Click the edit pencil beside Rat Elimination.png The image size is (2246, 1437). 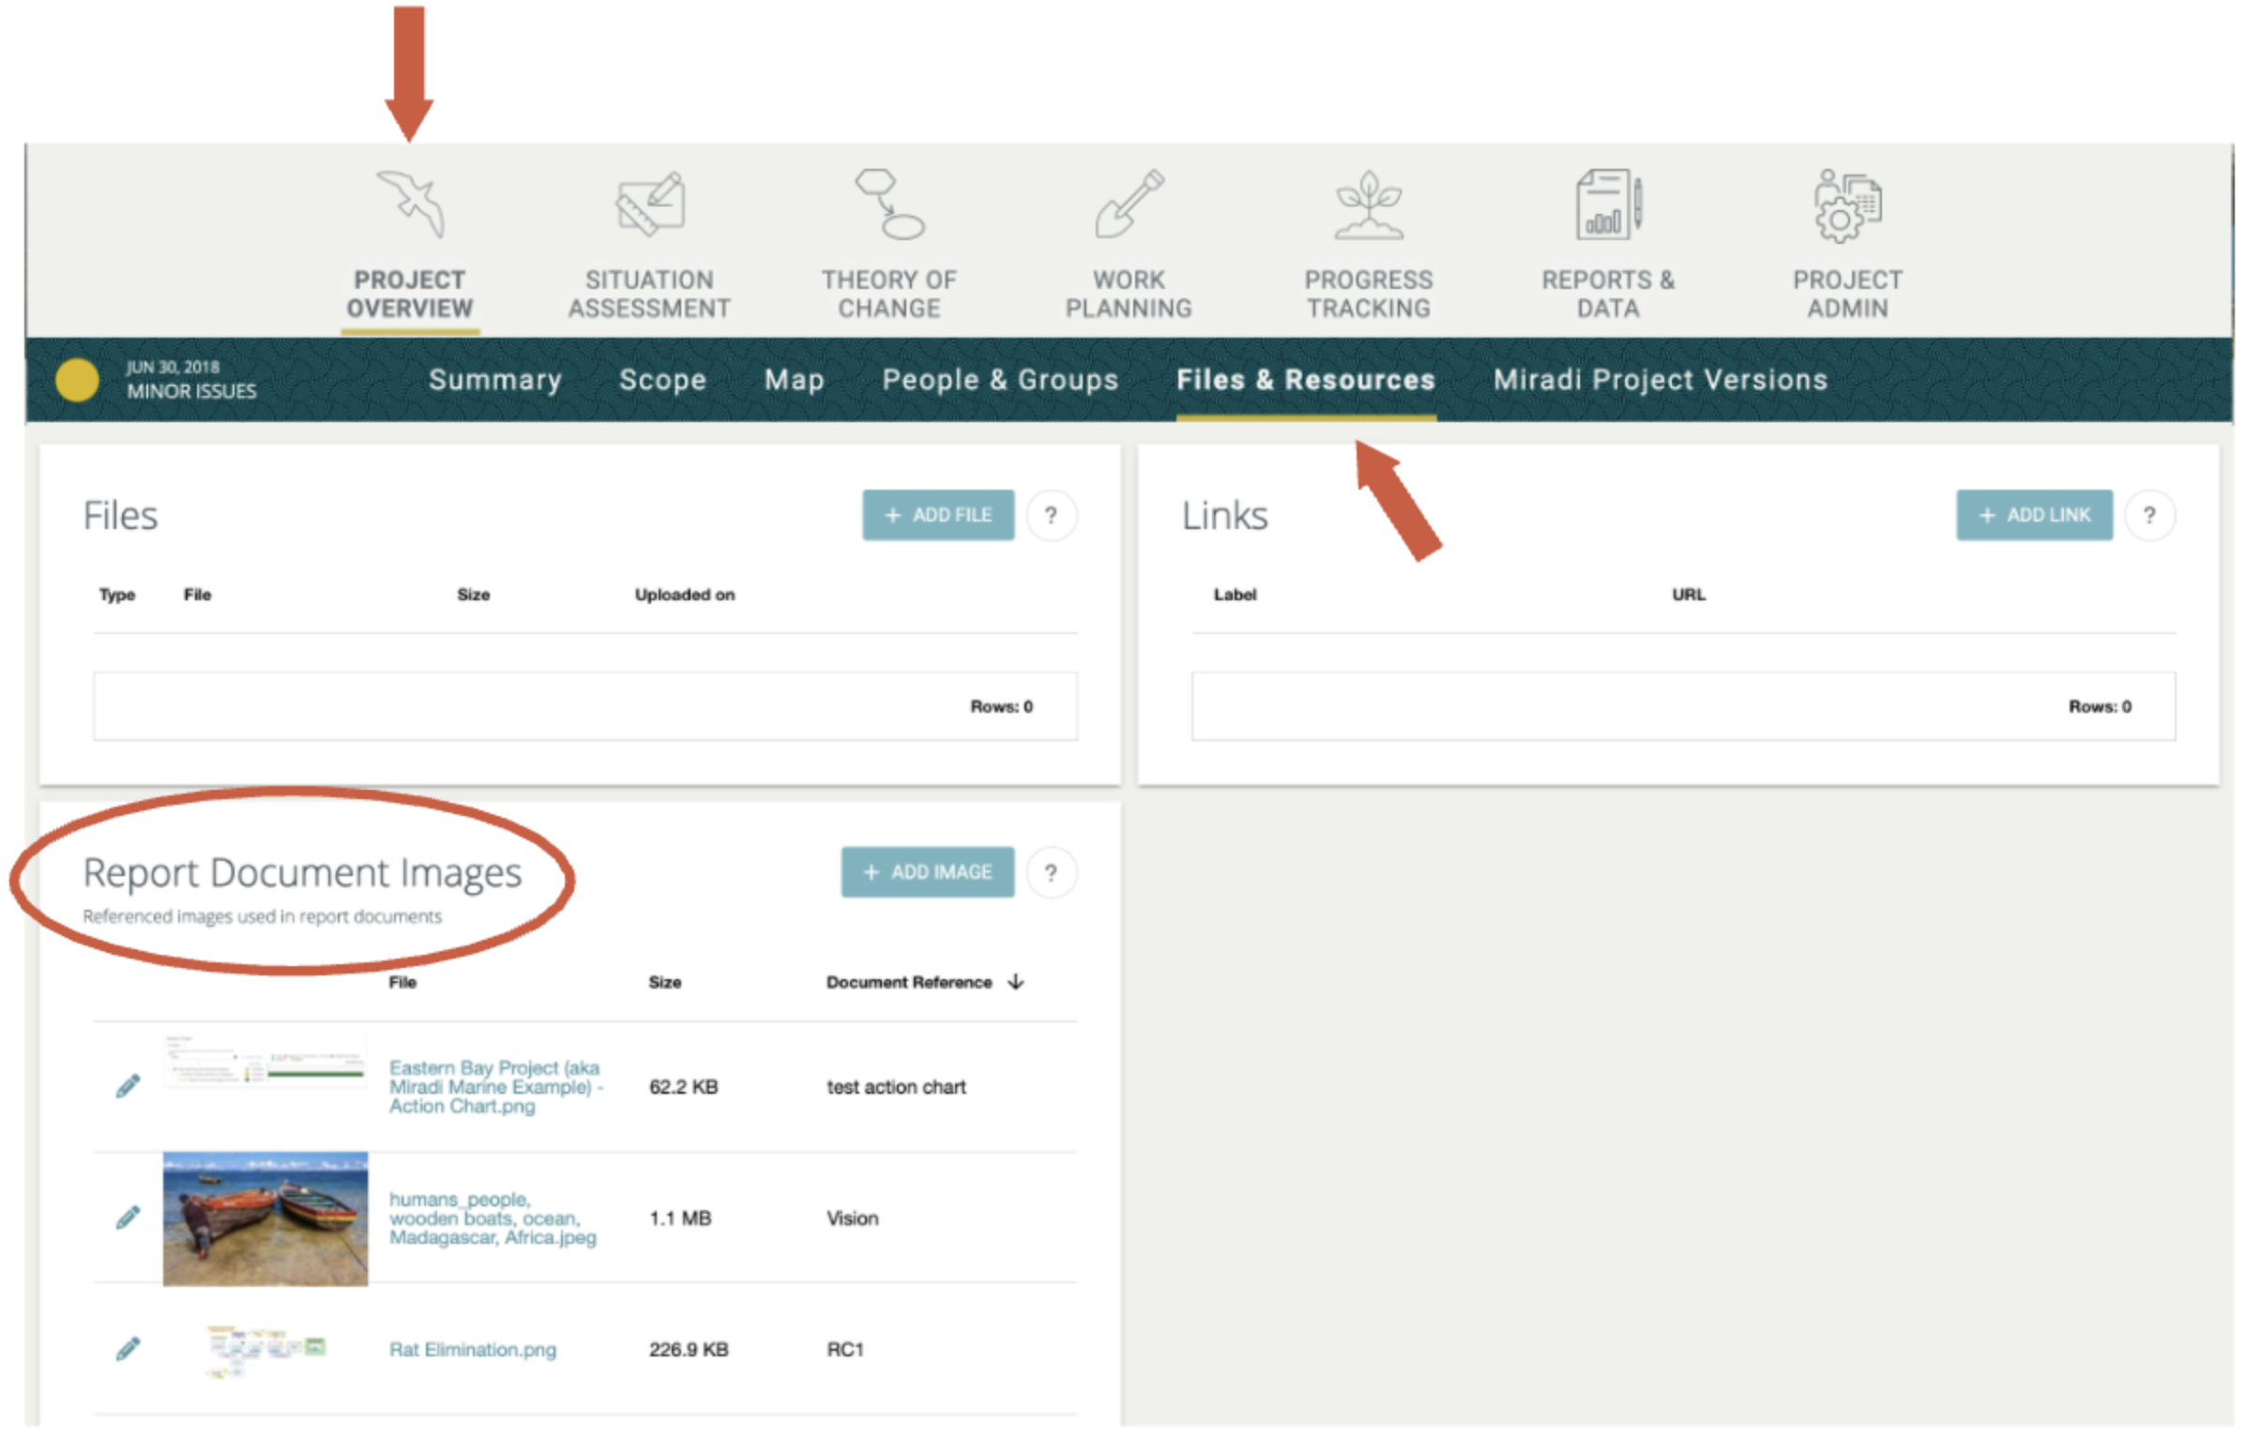pos(129,1347)
